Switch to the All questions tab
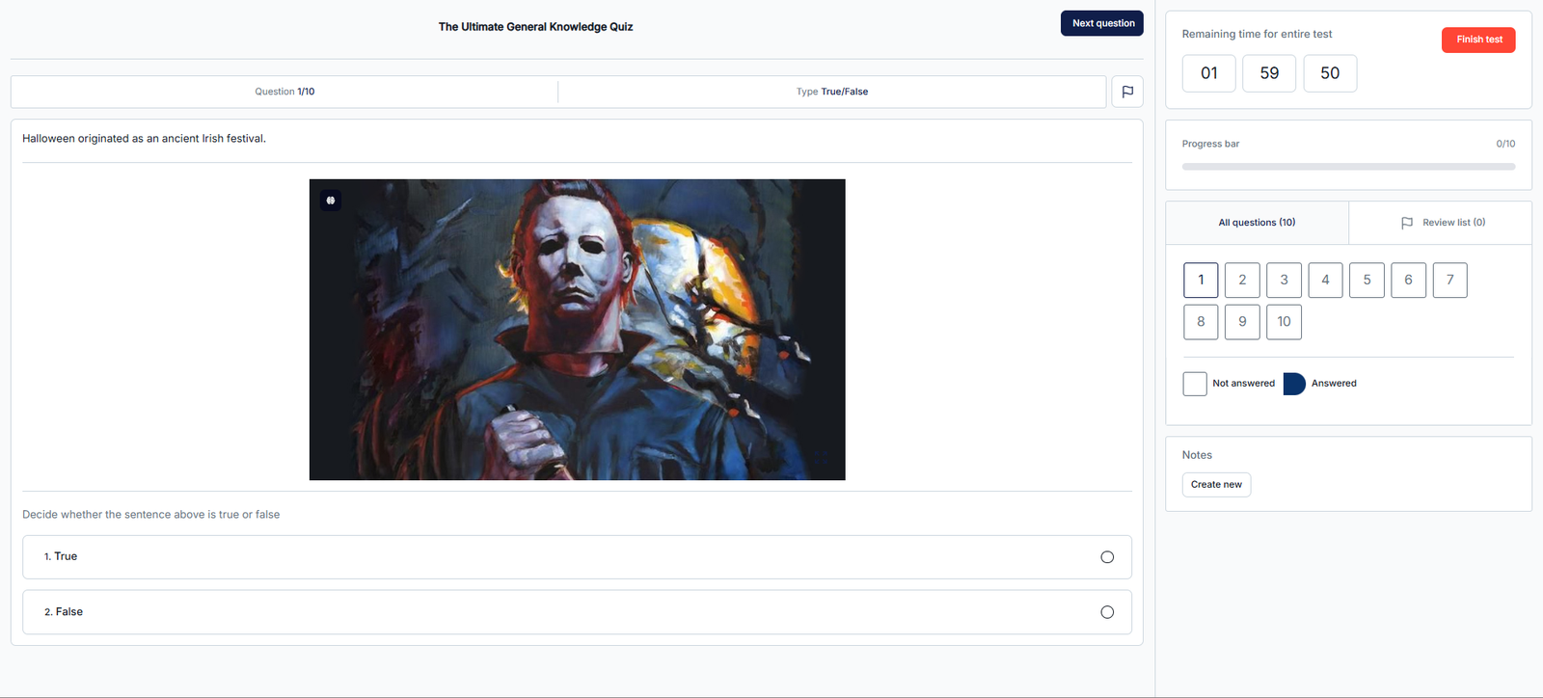1543x698 pixels. point(1257,223)
